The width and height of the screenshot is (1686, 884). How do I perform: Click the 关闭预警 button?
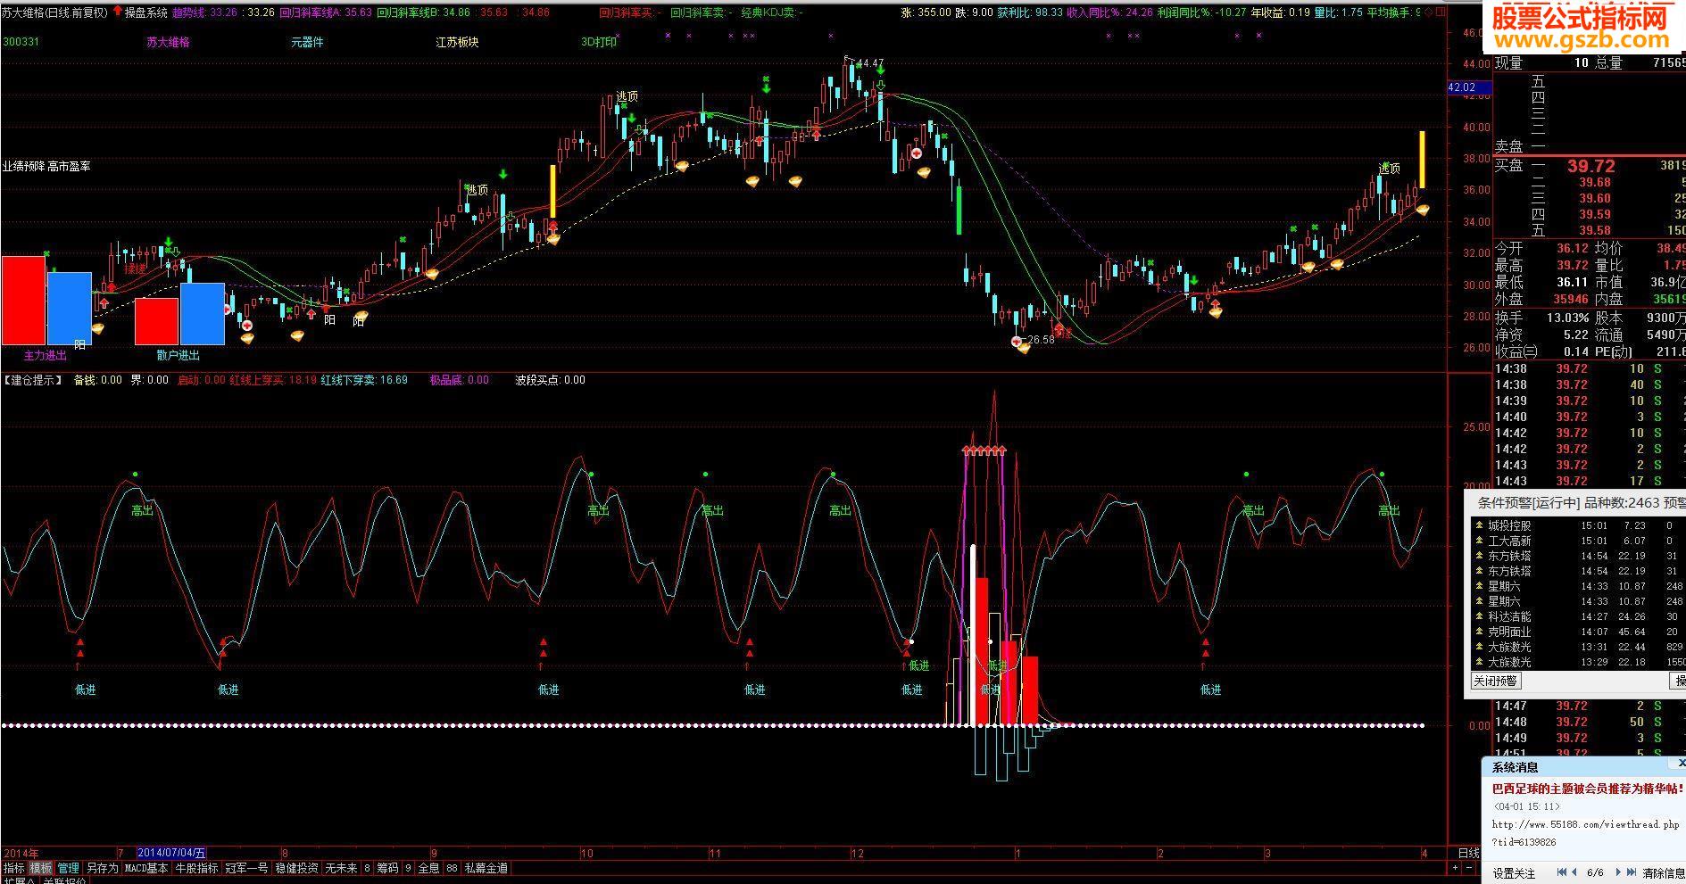pyautogui.click(x=1495, y=681)
